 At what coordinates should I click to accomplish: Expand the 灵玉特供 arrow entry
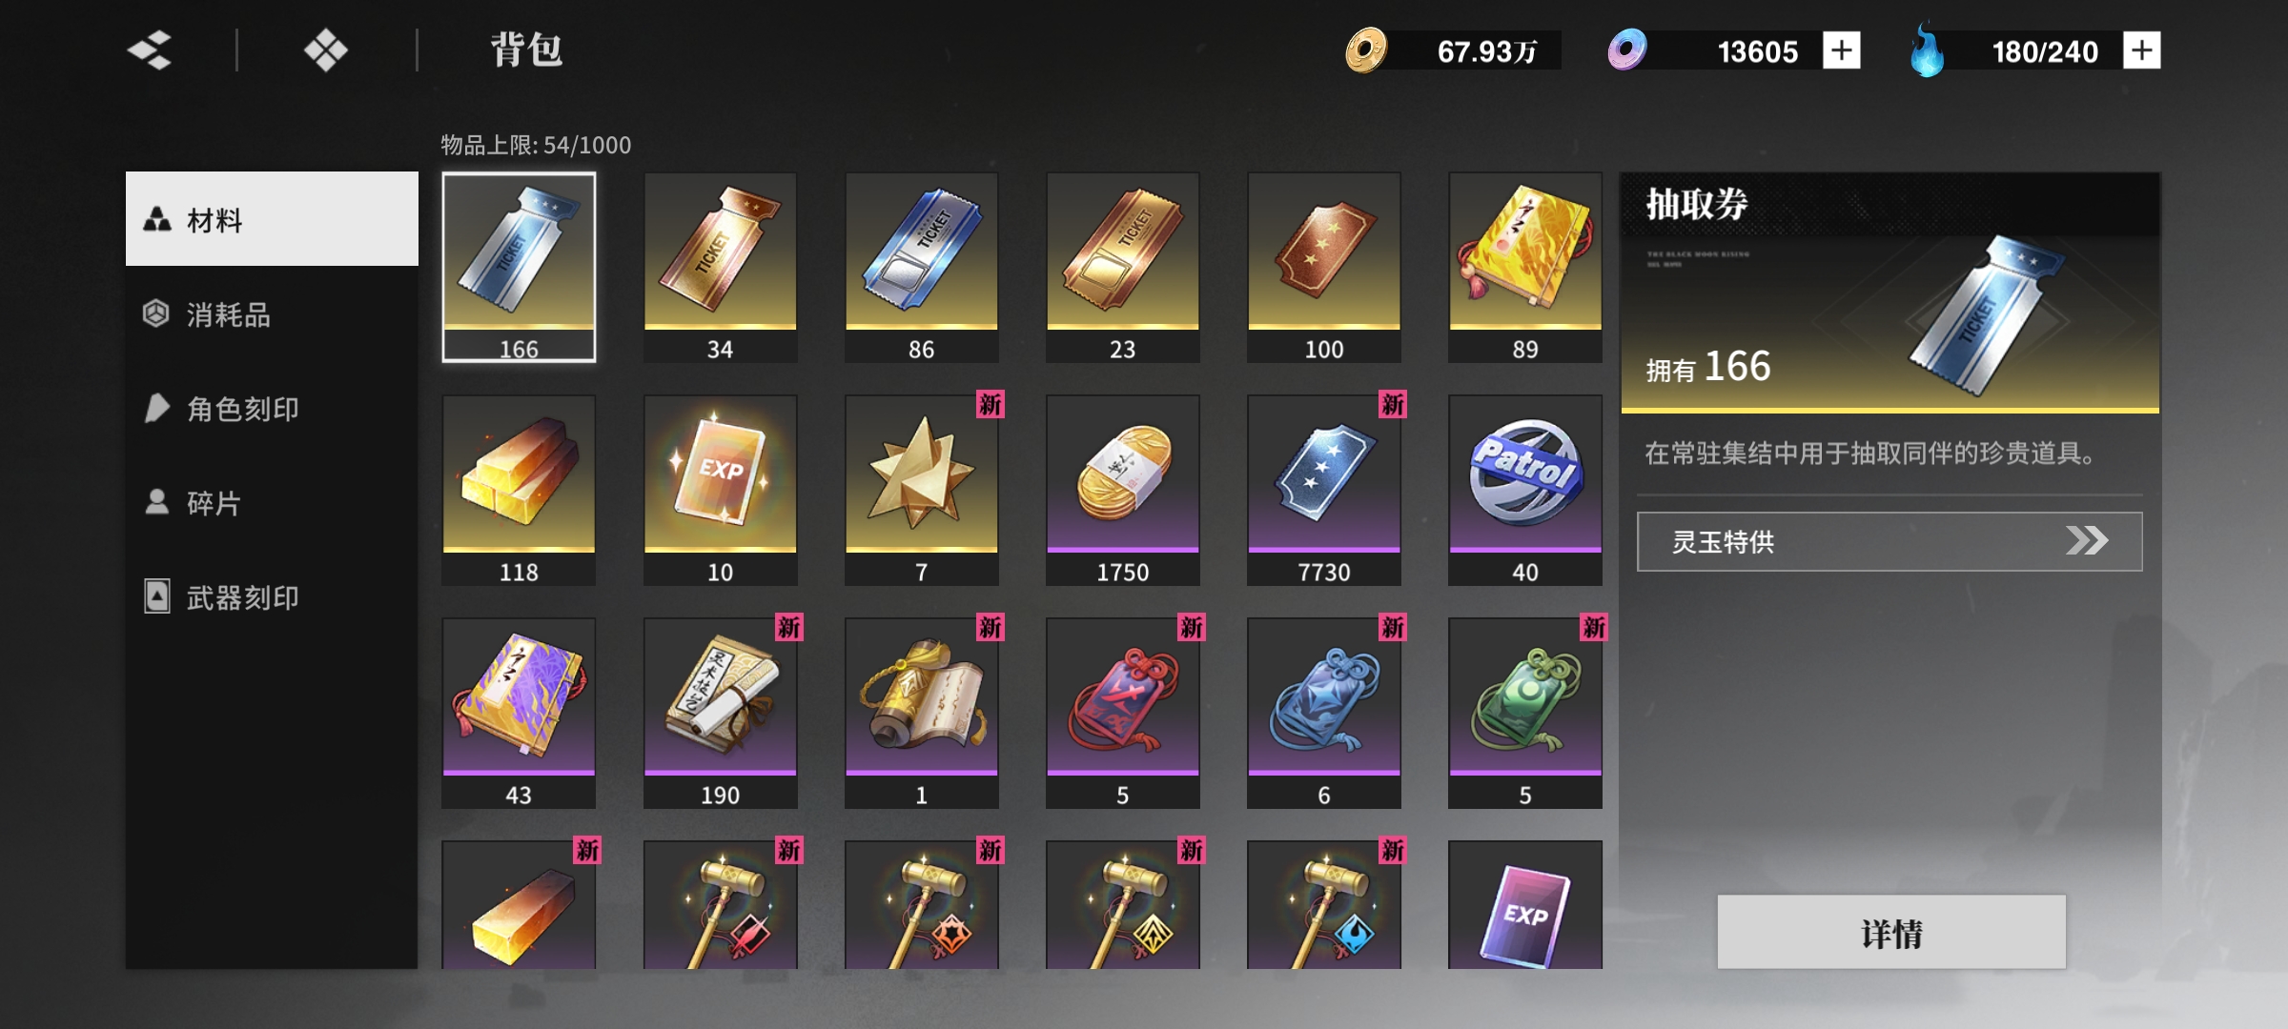1890,541
